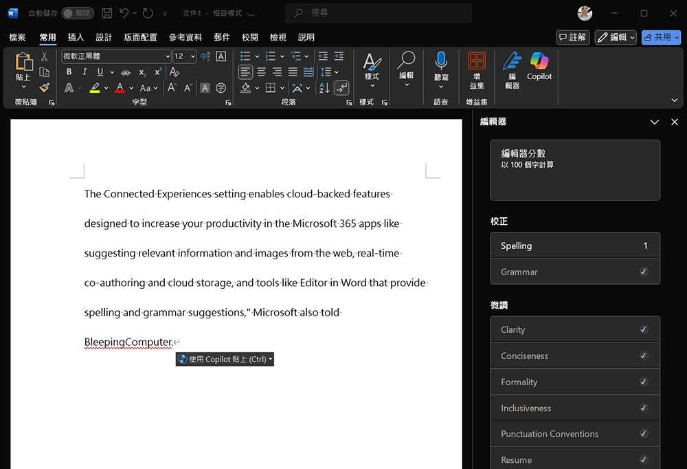Apply Underline formatting
The image size is (687, 469).
coord(100,72)
